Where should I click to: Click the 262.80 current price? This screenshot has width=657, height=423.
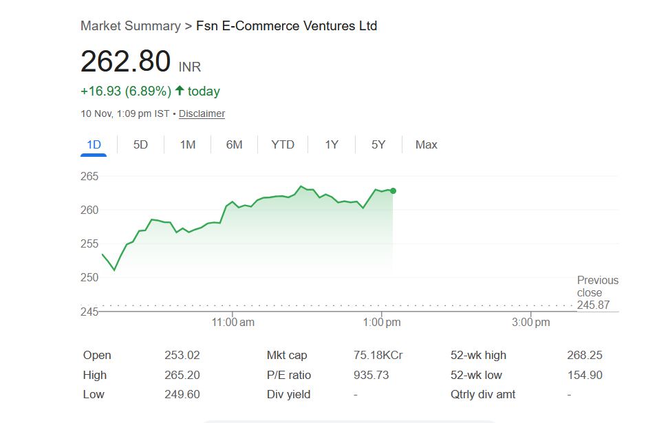(x=125, y=62)
